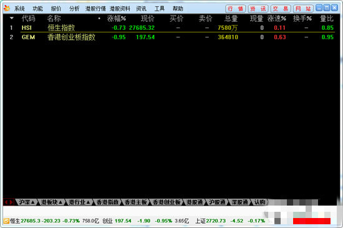343x228 pixels.
Task: Switch to the 香港创业板 tab
Action: click(167, 202)
